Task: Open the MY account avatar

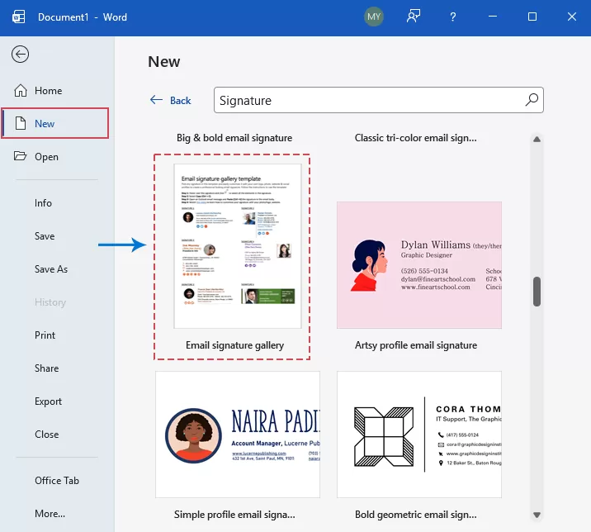Action: (x=374, y=17)
